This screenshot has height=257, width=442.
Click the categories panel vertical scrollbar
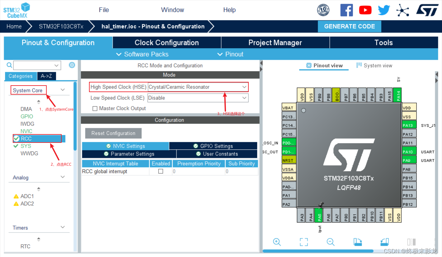coord(75,116)
